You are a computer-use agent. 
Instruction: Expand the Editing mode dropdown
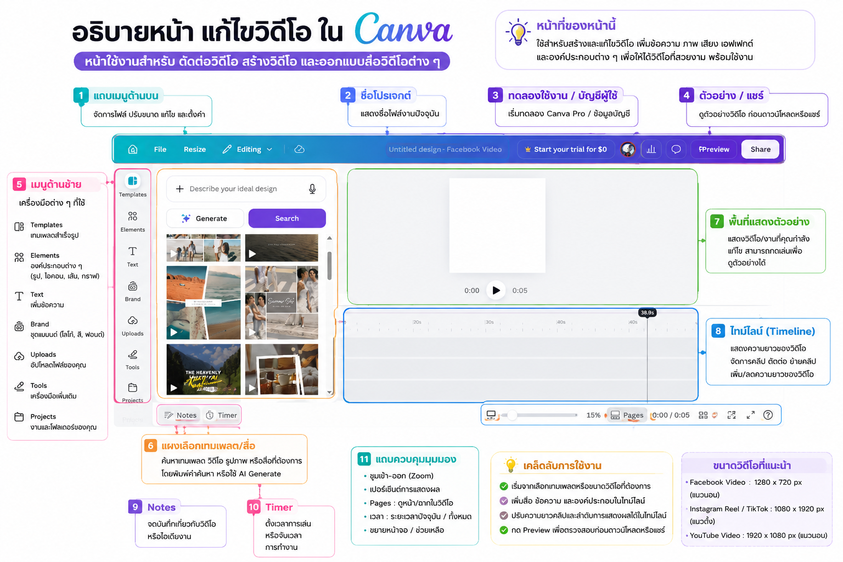[248, 149]
